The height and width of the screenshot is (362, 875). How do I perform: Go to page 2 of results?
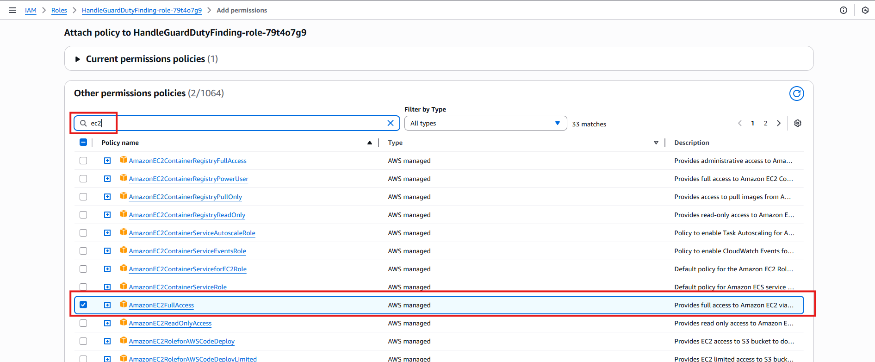tap(766, 123)
